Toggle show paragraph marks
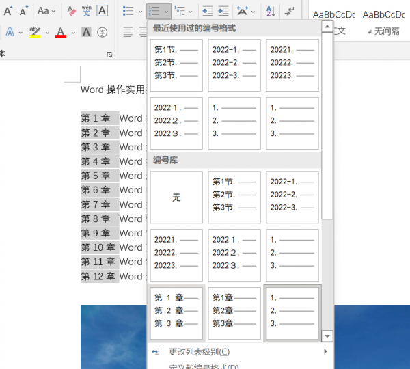Image resolution: width=410 pixels, height=369 pixels. click(290, 11)
